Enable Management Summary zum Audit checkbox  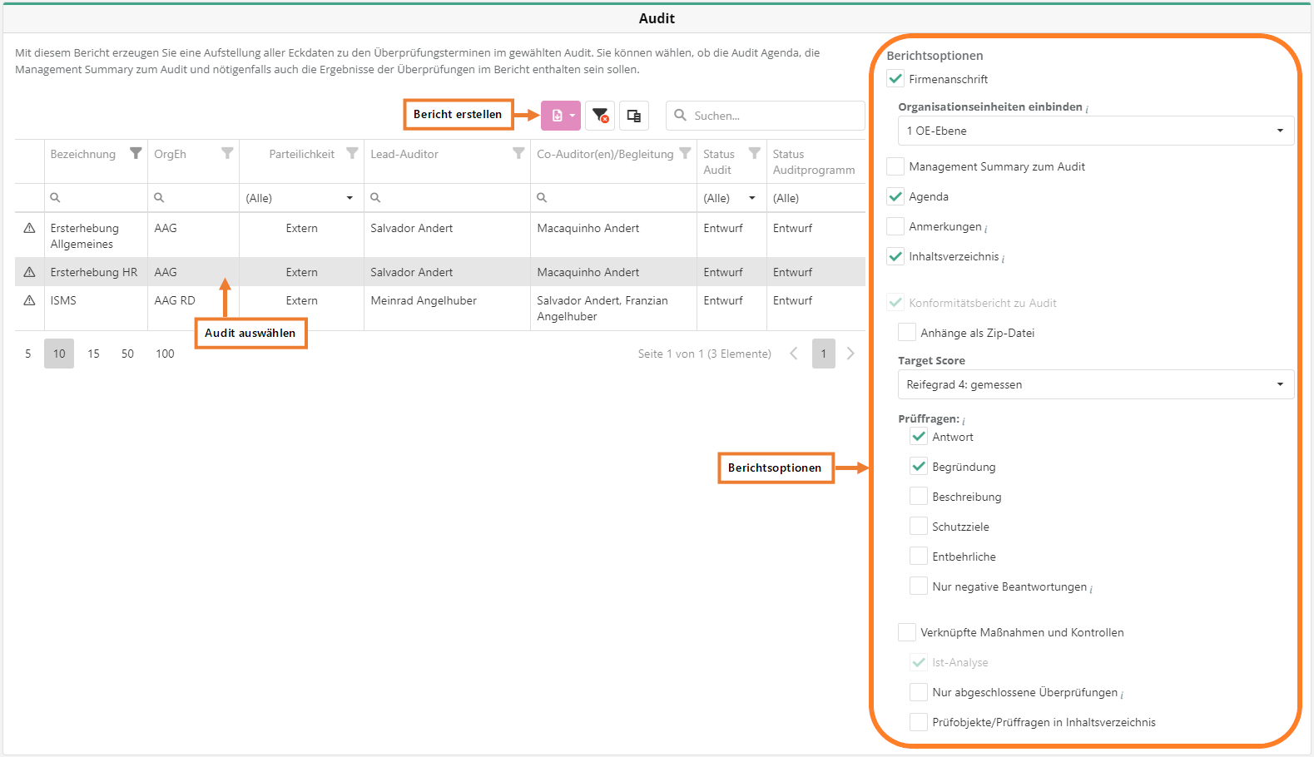coord(895,166)
